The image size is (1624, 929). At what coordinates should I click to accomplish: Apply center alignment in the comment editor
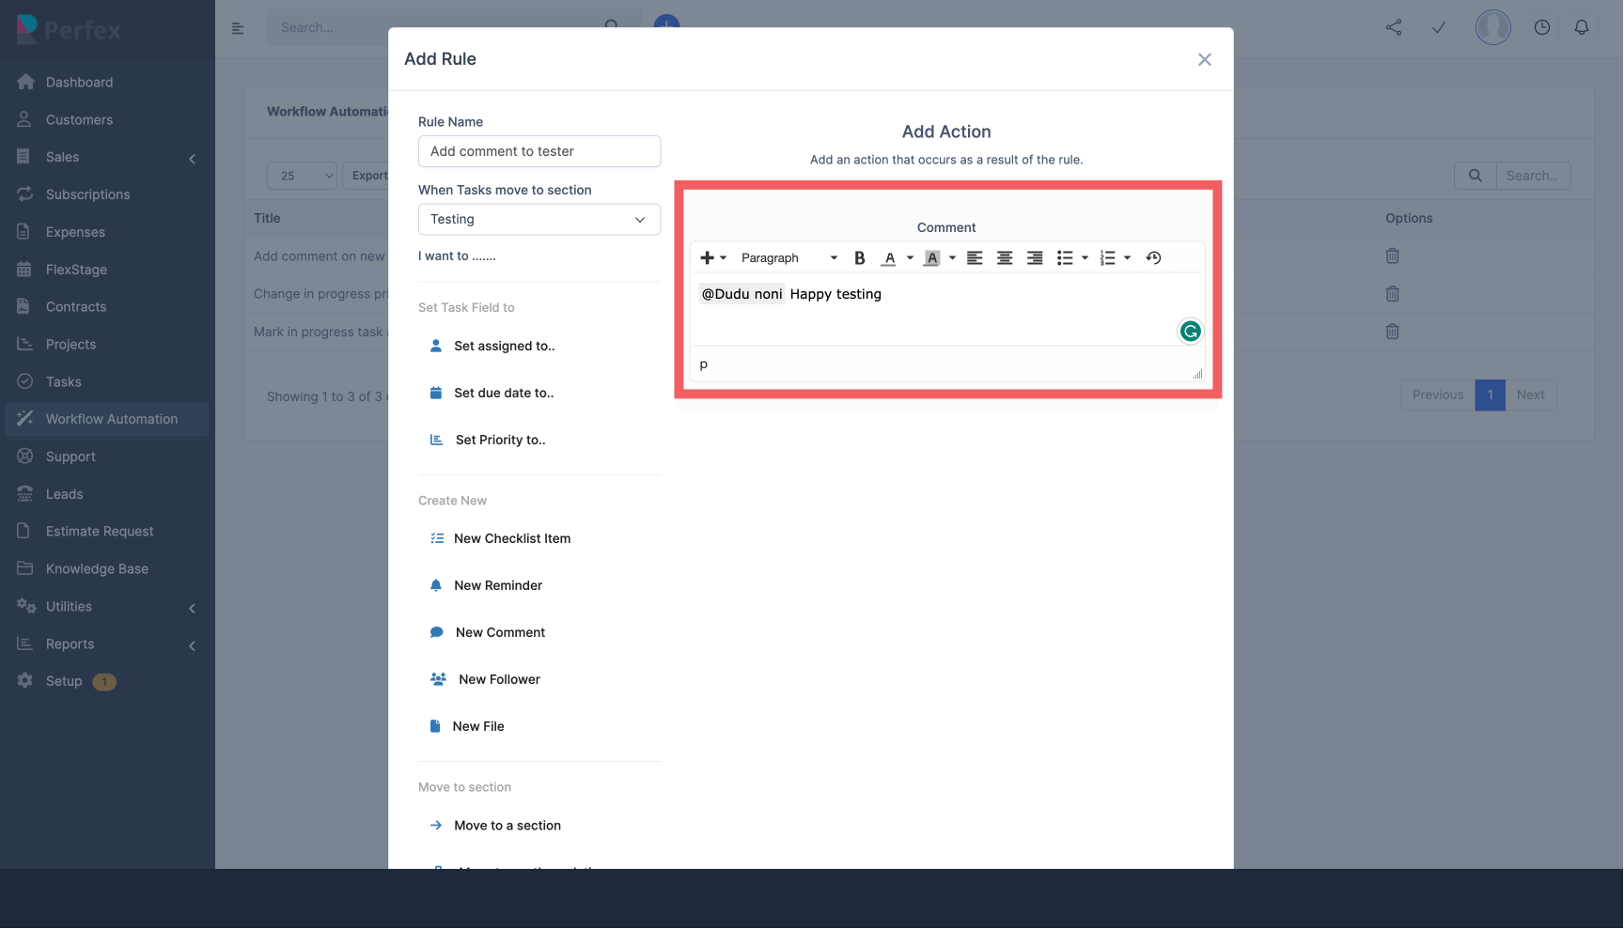[x=1004, y=256]
